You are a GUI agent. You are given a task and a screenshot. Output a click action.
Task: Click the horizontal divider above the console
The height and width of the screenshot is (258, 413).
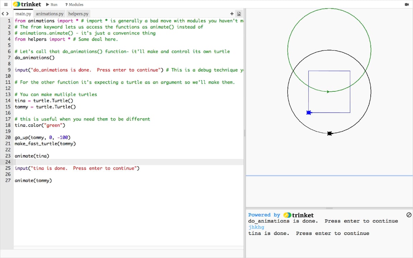329,208
